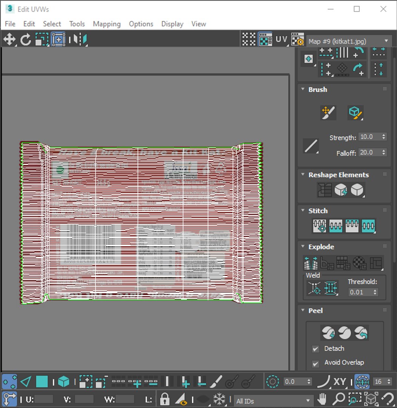Click the Quick Peel icon
The image size is (397, 408).
[x=328, y=333]
